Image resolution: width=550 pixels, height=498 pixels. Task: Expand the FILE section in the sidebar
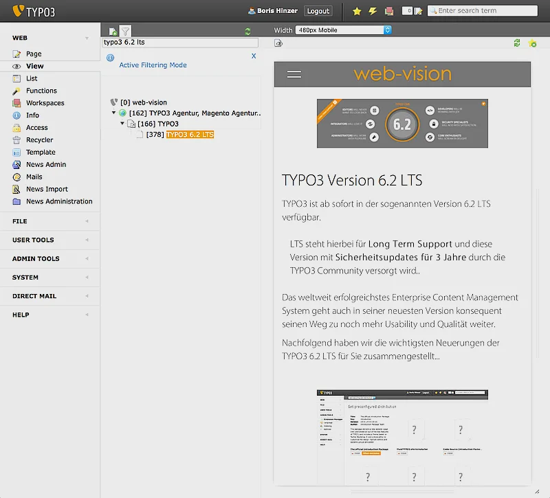tap(49, 221)
